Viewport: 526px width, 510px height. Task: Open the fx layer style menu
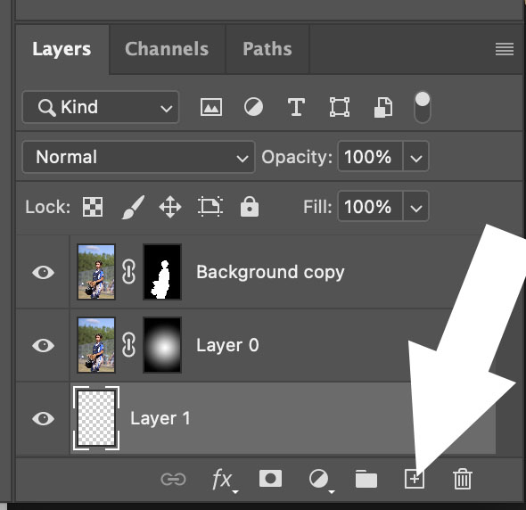click(x=224, y=480)
